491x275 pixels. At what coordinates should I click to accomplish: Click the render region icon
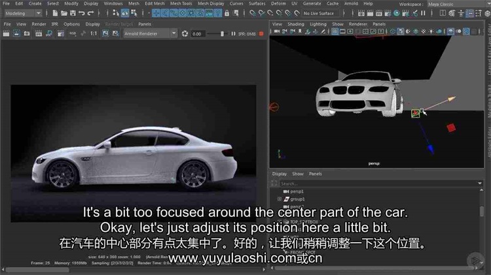16,33
